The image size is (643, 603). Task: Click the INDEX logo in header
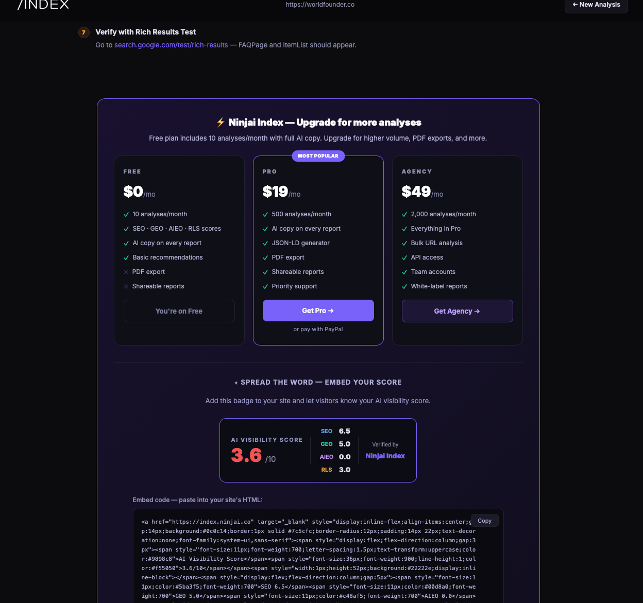pyautogui.click(x=43, y=5)
